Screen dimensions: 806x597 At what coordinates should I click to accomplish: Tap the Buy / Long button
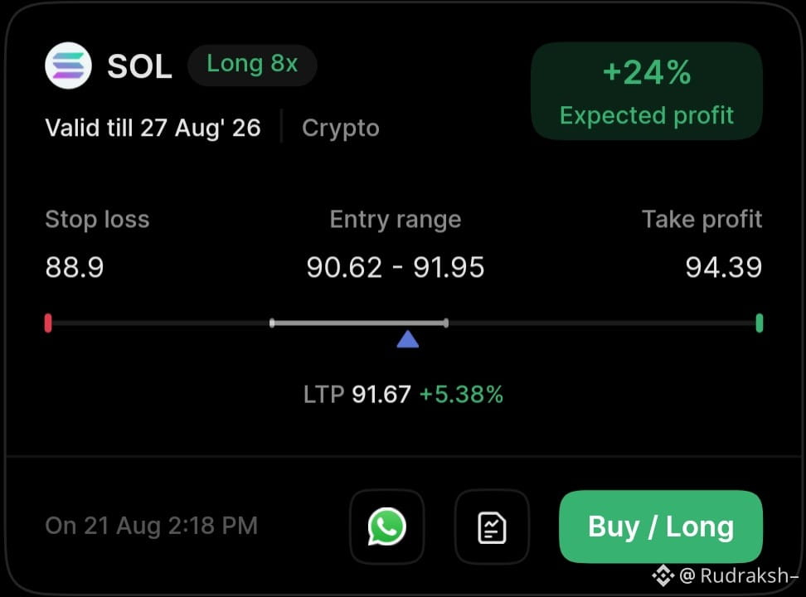point(661,527)
